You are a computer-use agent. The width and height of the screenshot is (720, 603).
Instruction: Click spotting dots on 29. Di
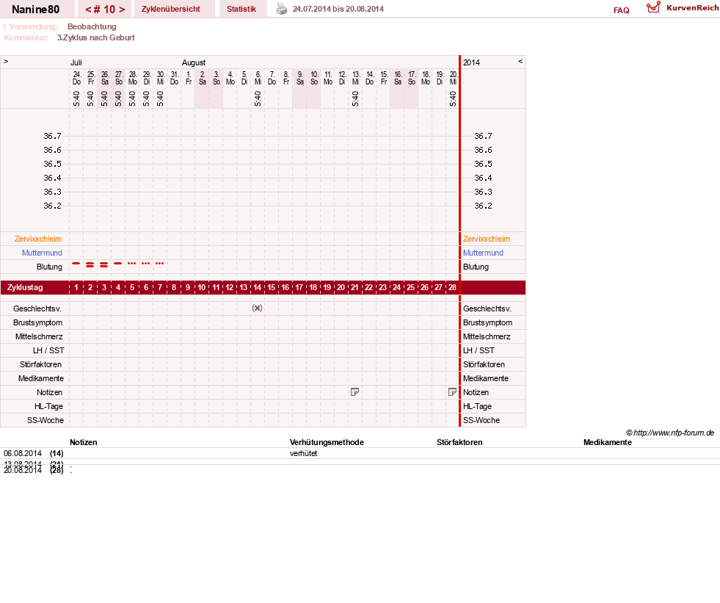[146, 264]
